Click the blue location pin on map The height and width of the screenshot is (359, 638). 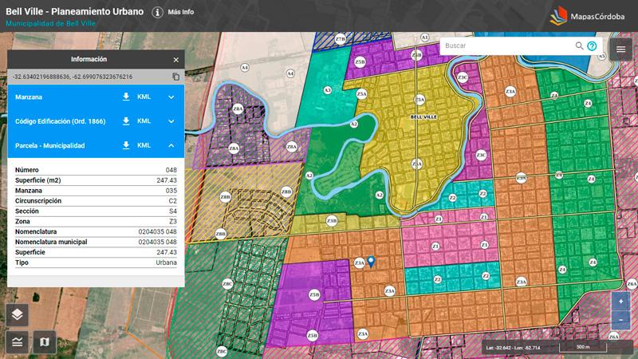(370, 261)
